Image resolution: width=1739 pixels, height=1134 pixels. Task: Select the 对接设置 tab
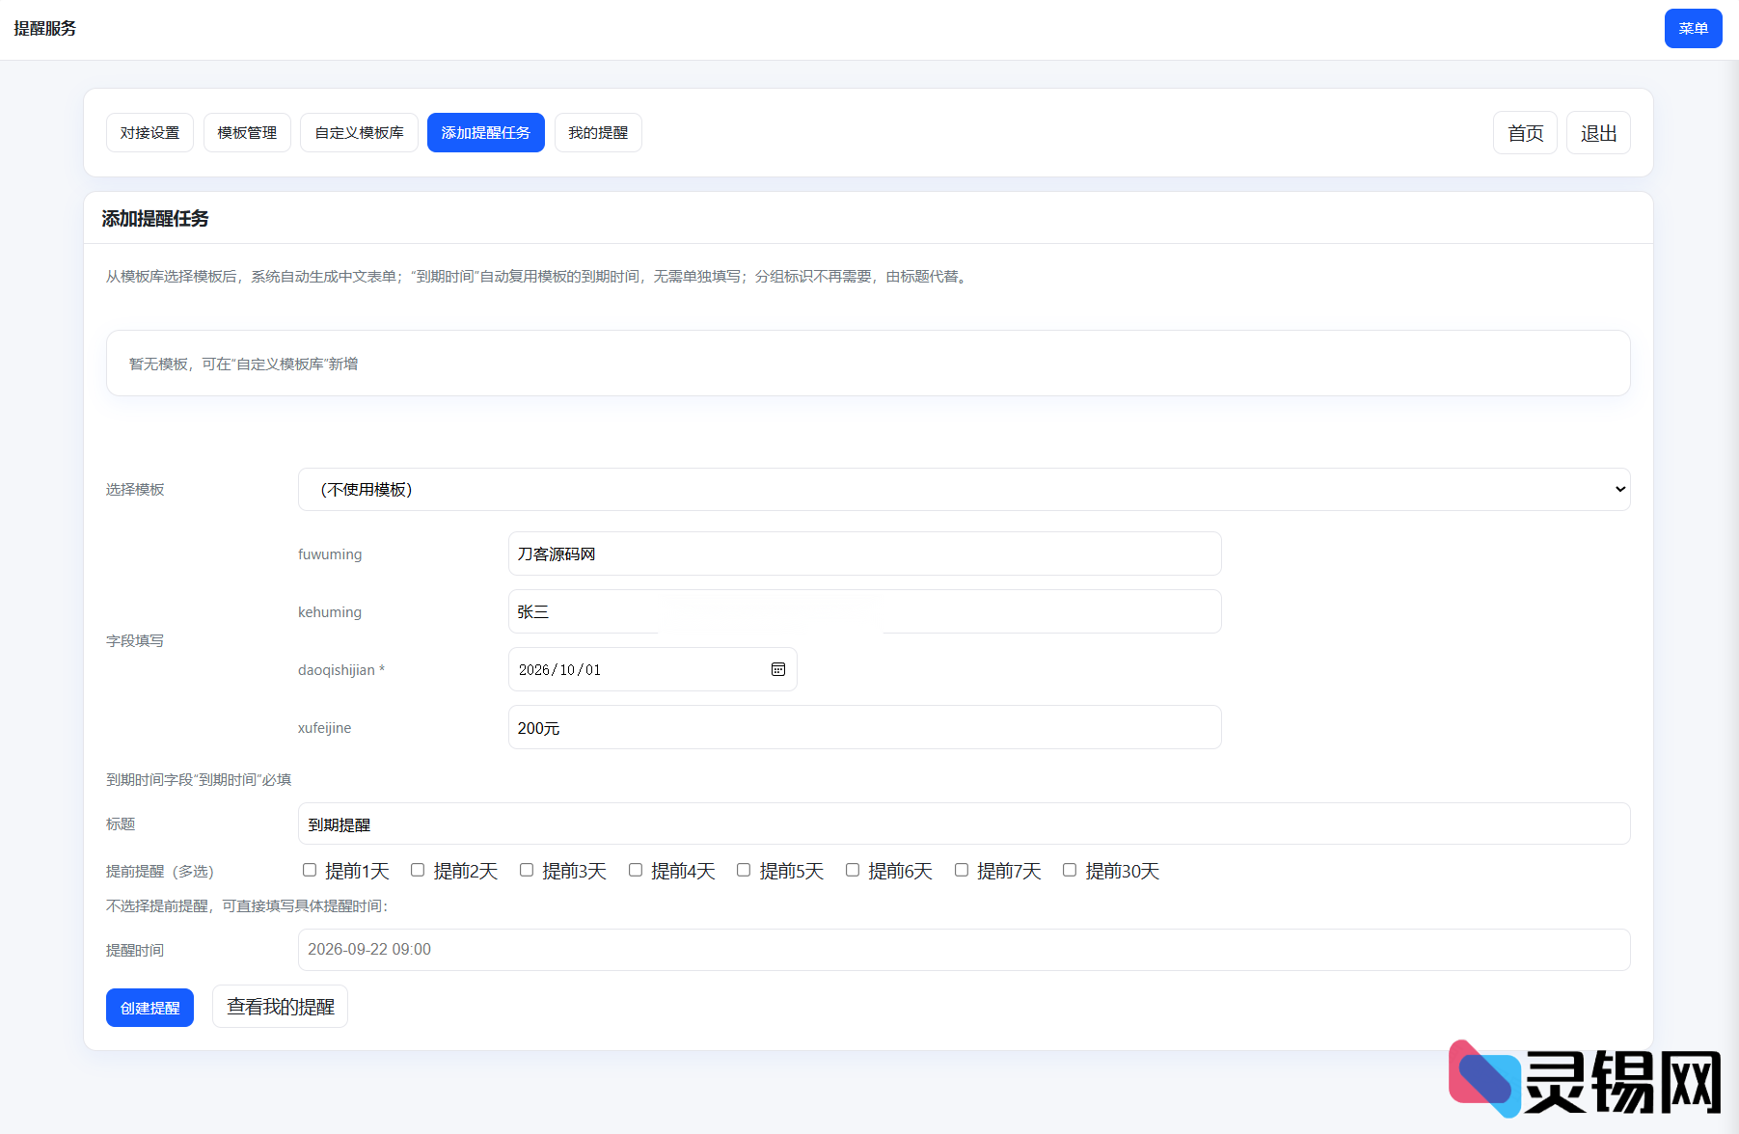click(x=149, y=132)
